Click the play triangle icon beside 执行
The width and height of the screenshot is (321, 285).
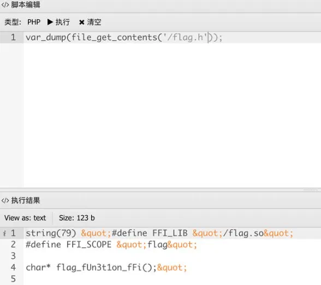[50, 22]
